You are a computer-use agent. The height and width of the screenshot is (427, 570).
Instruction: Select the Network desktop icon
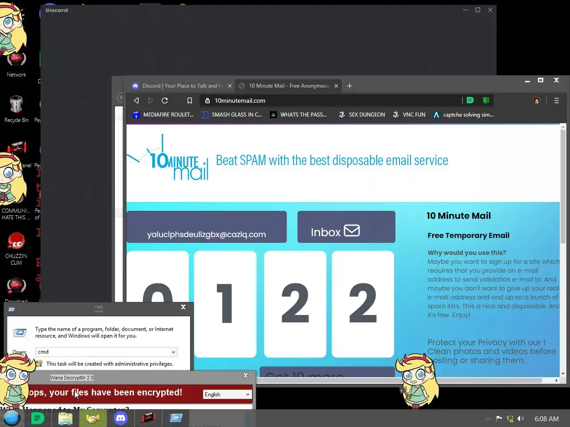(x=16, y=64)
